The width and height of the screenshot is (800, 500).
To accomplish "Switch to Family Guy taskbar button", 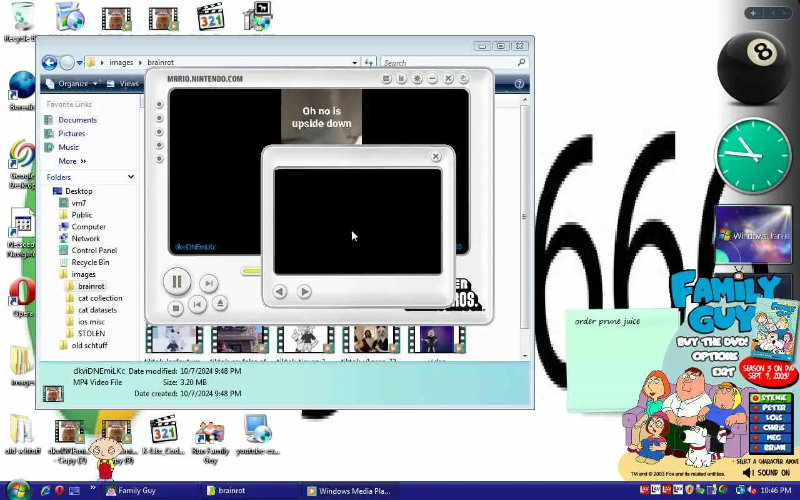I will 150,491.
